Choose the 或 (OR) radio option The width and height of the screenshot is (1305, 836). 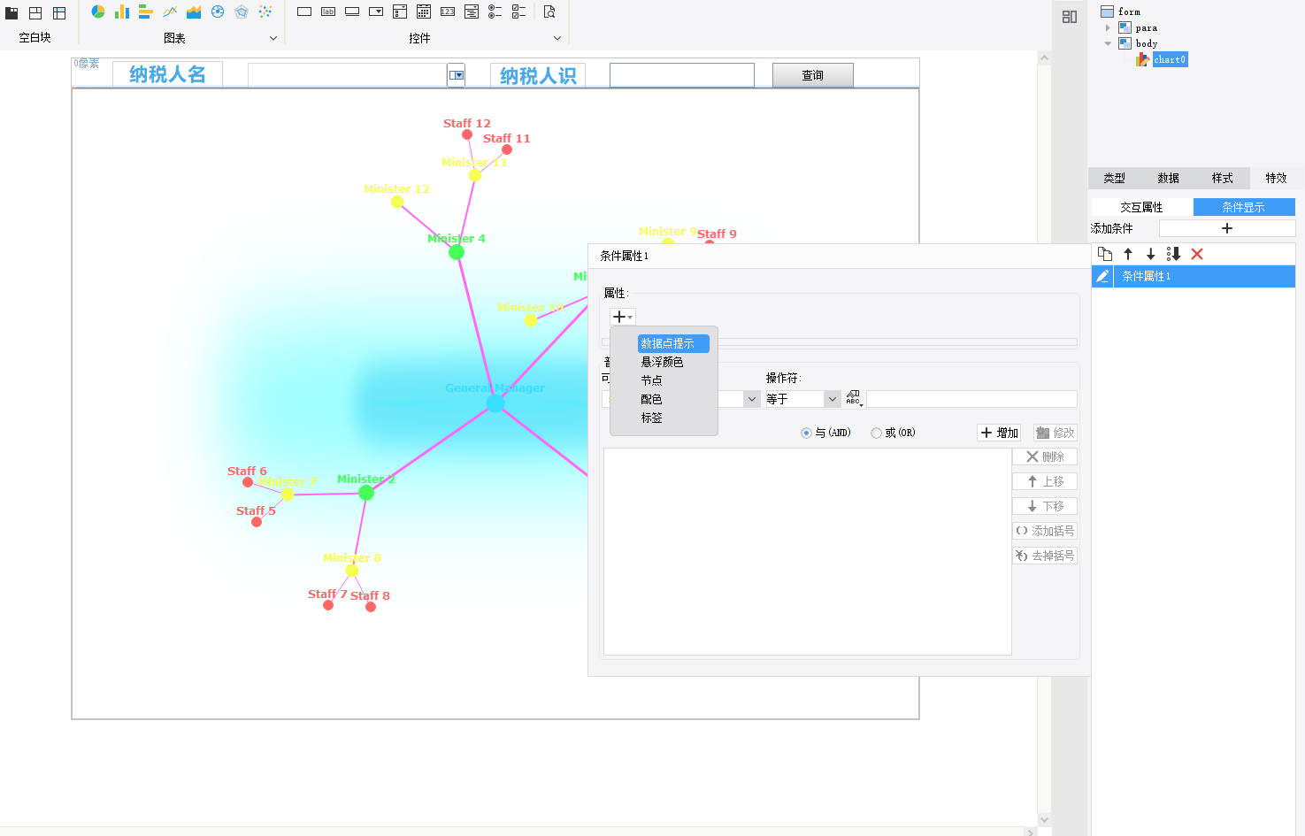pyautogui.click(x=876, y=433)
